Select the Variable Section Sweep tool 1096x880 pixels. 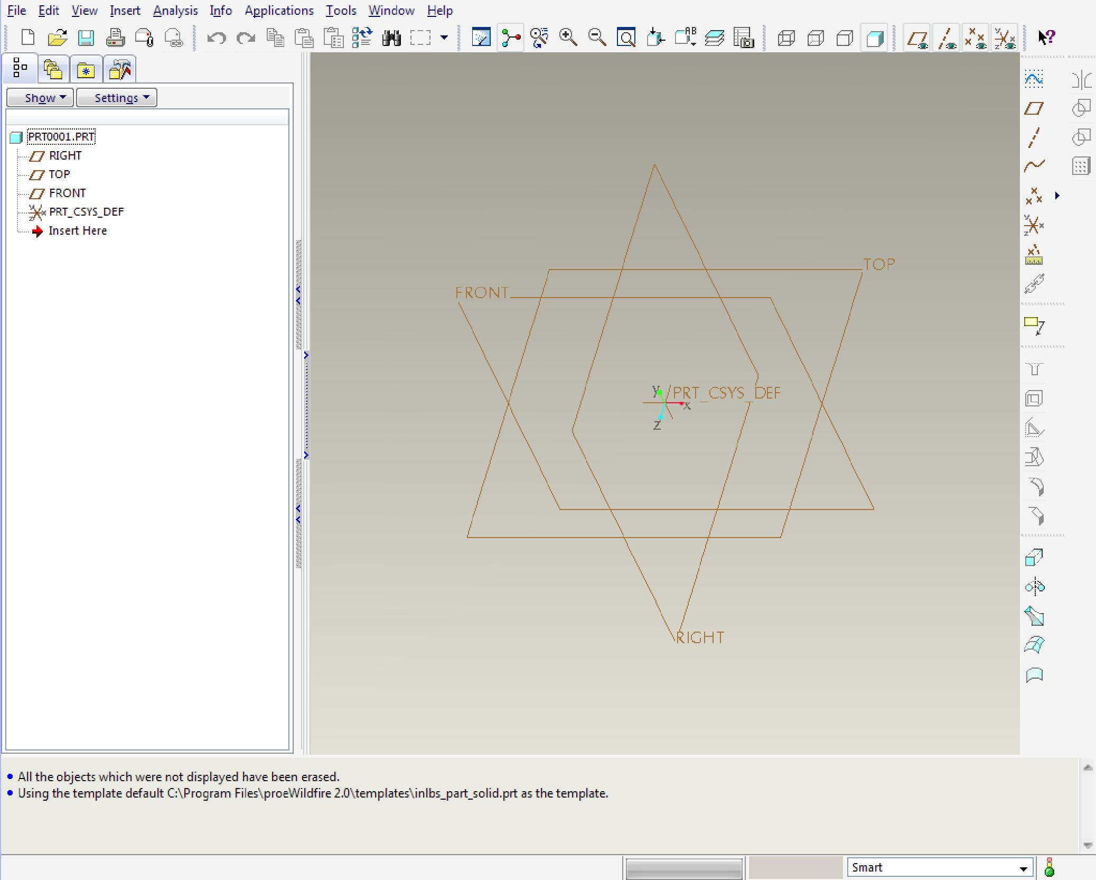tap(1034, 616)
